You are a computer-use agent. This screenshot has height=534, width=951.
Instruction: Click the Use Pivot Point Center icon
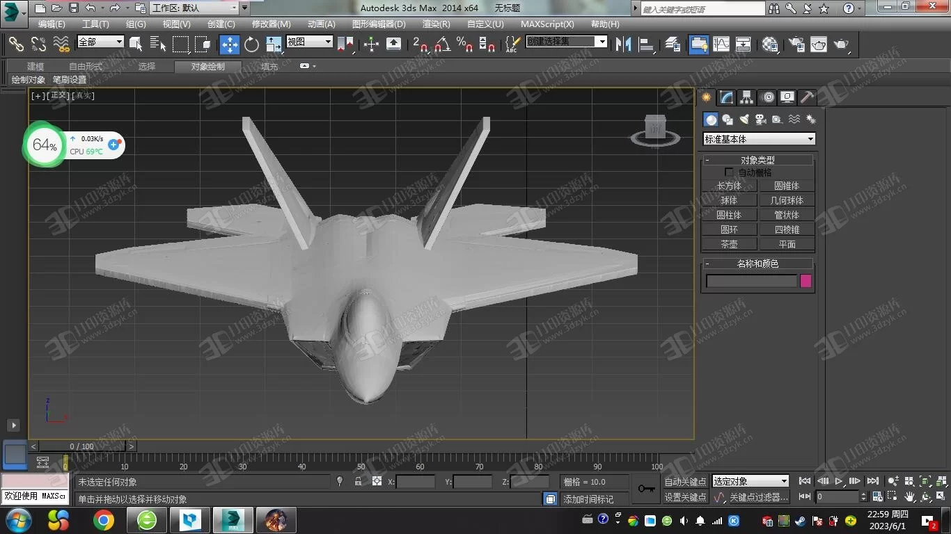pyautogui.click(x=345, y=44)
